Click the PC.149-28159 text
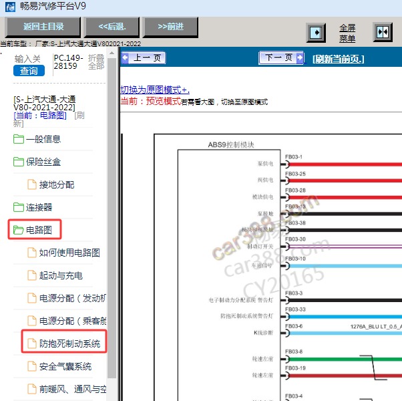 pos(68,62)
